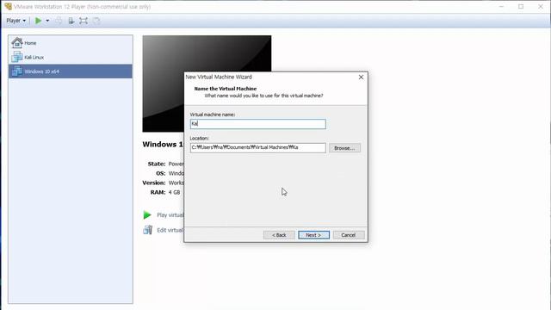551x310 pixels.
Task: Select the Kali Linux virtual machine entry
Action: coord(71,57)
